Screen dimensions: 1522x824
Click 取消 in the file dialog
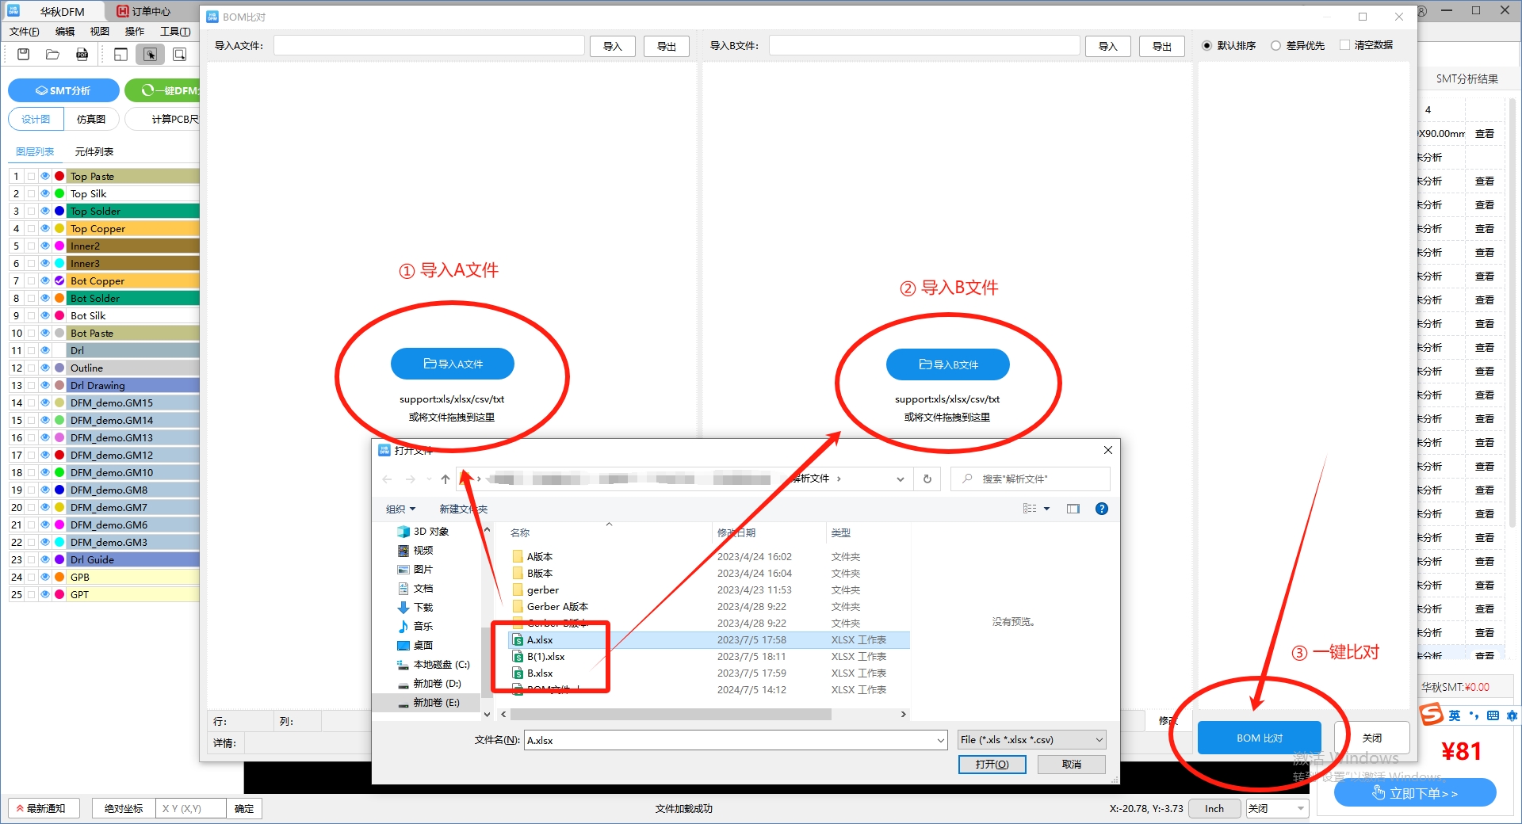click(x=1072, y=764)
